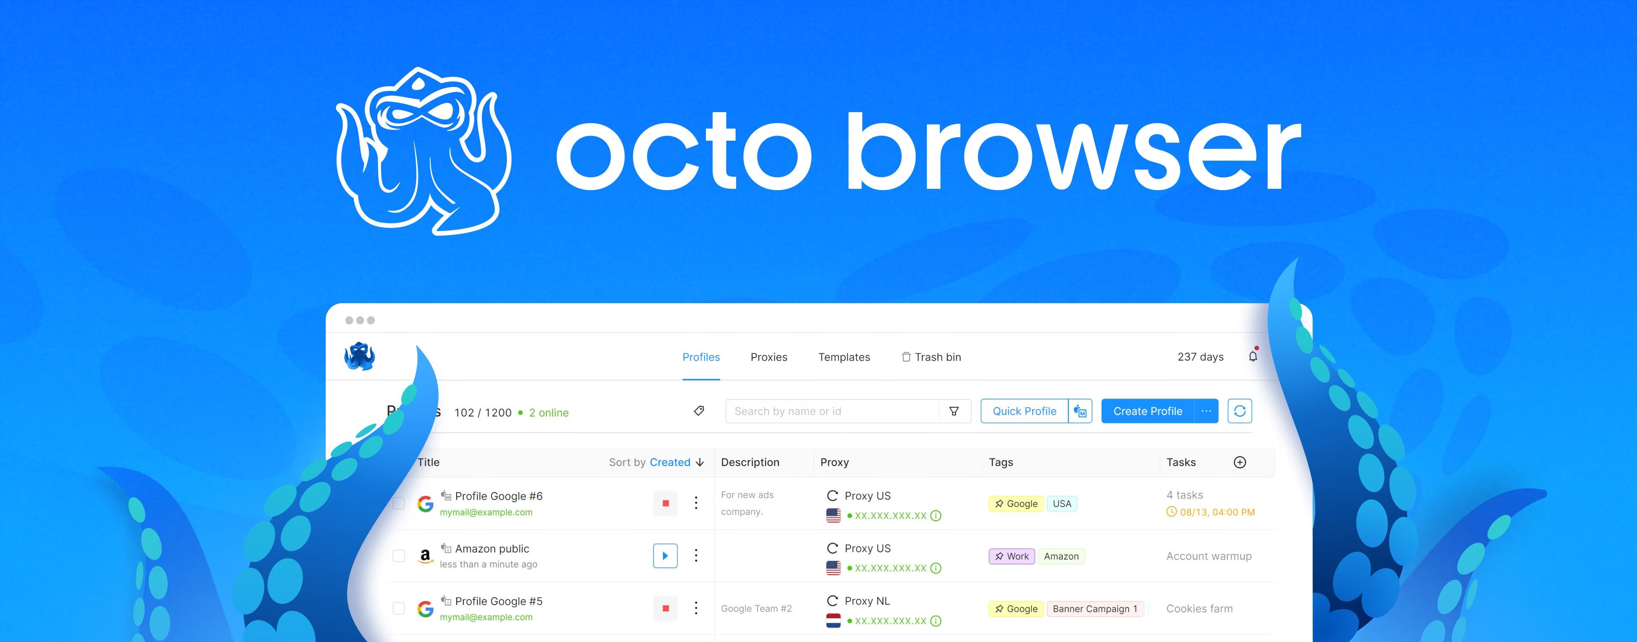Open the notifications bell
Image resolution: width=1637 pixels, height=642 pixels.
[x=1252, y=357]
